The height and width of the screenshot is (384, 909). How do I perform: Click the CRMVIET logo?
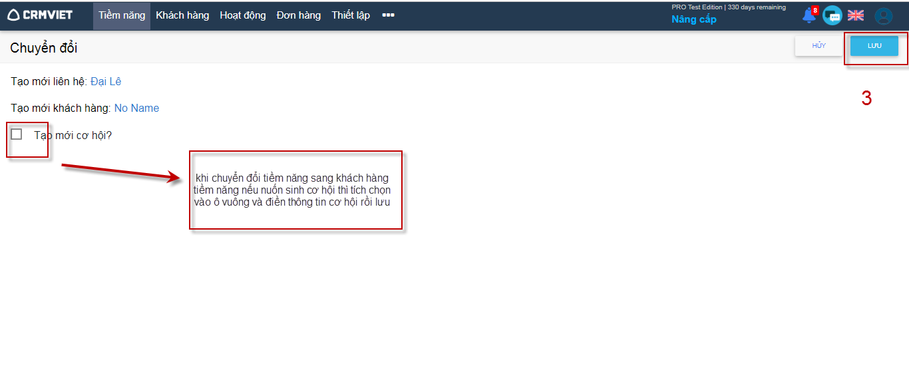click(40, 15)
